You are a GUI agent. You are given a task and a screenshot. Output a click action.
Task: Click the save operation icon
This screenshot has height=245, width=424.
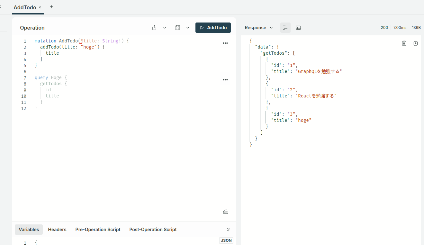177,28
